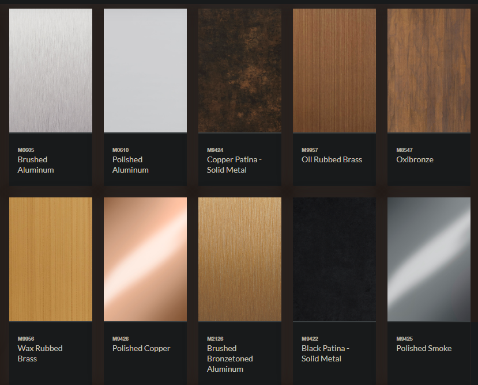The width and height of the screenshot is (478, 385).
Task: Click the Polished Aluminum swatch image
Action: [145, 70]
